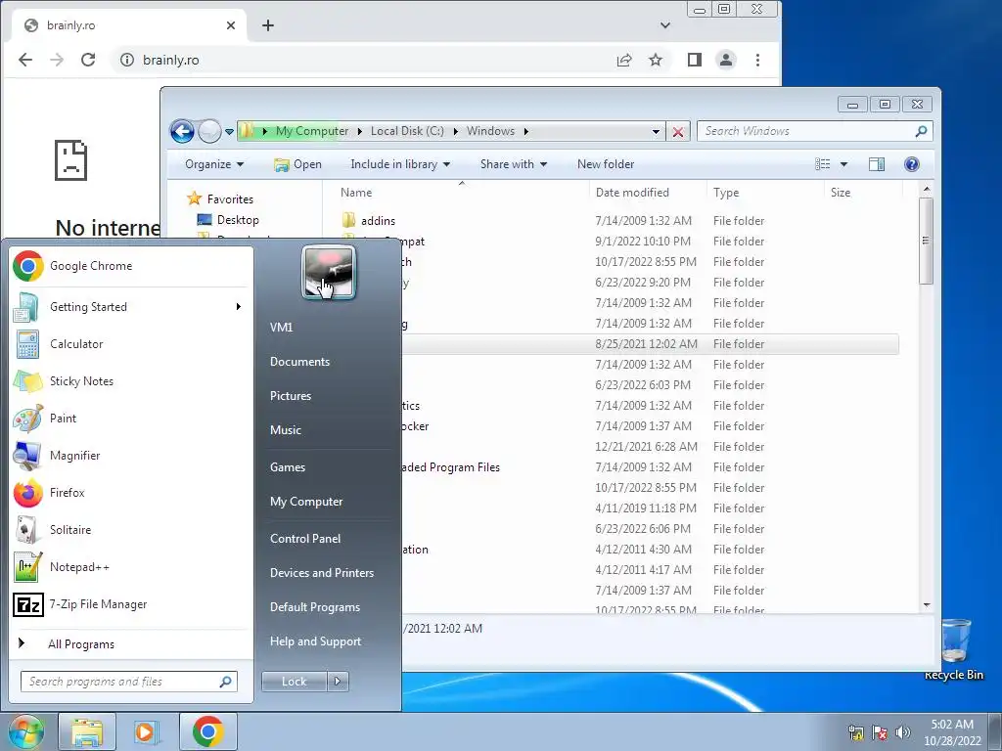Open Action Center flag tray icon
The height and width of the screenshot is (751, 1002).
tap(880, 731)
